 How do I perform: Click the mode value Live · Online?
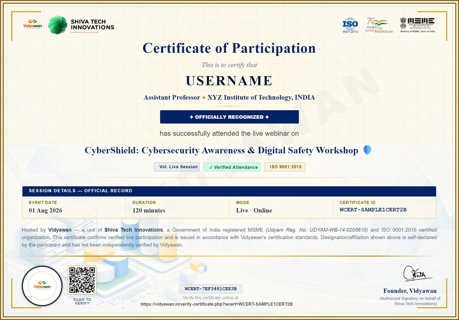254,210
